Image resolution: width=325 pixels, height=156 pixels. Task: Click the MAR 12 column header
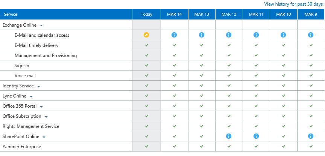229,15
